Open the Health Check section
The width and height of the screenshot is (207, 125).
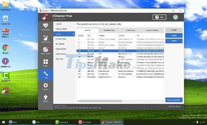[46, 27]
